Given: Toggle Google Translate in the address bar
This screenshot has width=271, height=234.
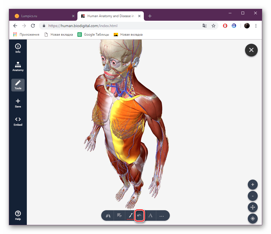Looking at the screenshot, I should pyautogui.click(x=204, y=25).
